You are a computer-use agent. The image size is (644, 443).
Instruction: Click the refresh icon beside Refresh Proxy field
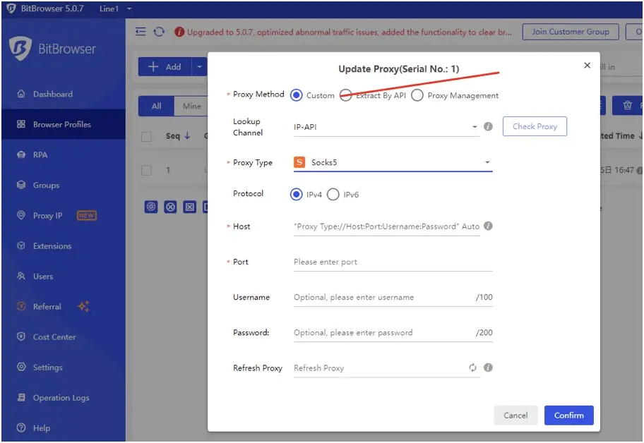coord(473,368)
